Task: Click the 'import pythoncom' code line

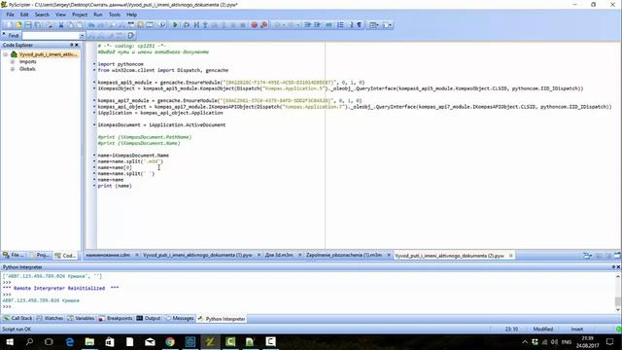Action: click(121, 64)
